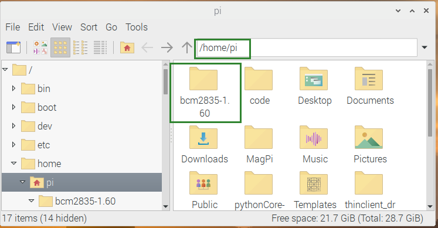
Task: Open the path history dropdown arrow
Action: pyautogui.click(x=425, y=47)
